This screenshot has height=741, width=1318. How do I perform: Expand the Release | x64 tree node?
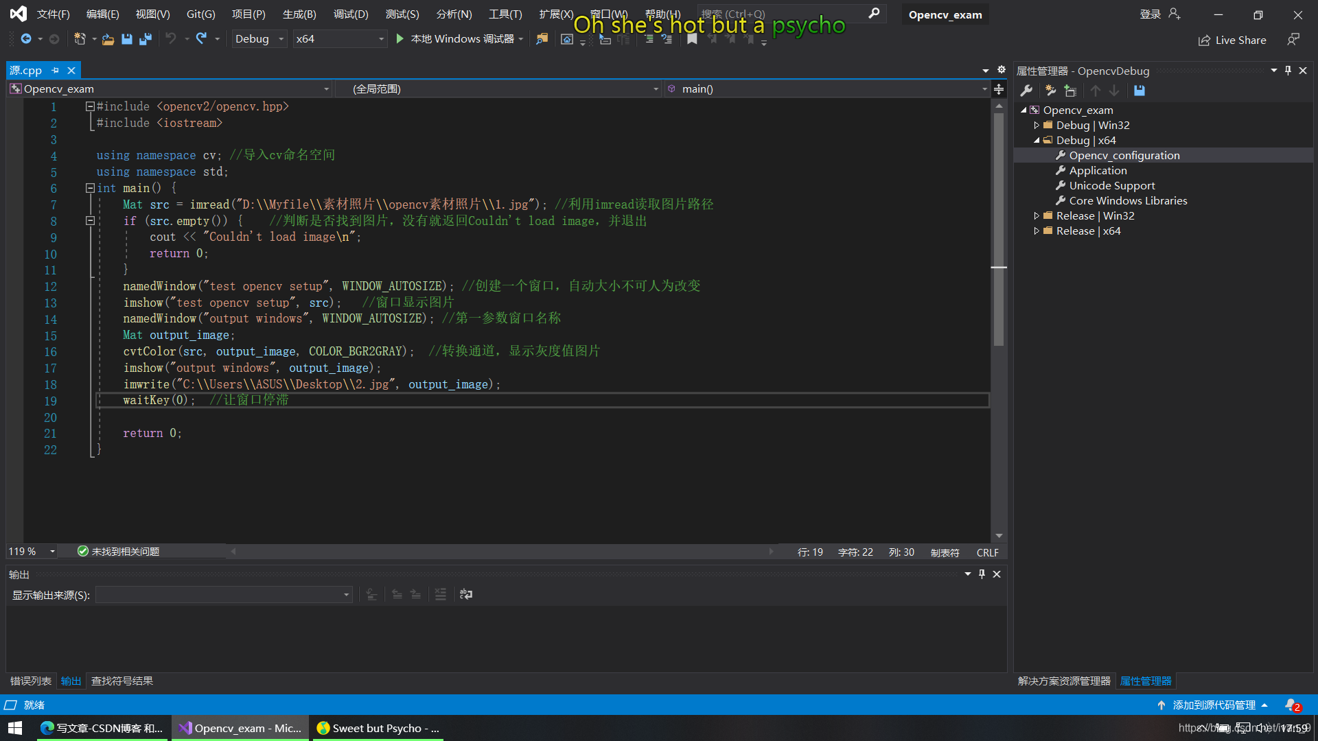click(1037, 231)
